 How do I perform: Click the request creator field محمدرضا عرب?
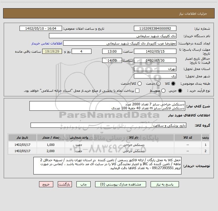(120, 43)
